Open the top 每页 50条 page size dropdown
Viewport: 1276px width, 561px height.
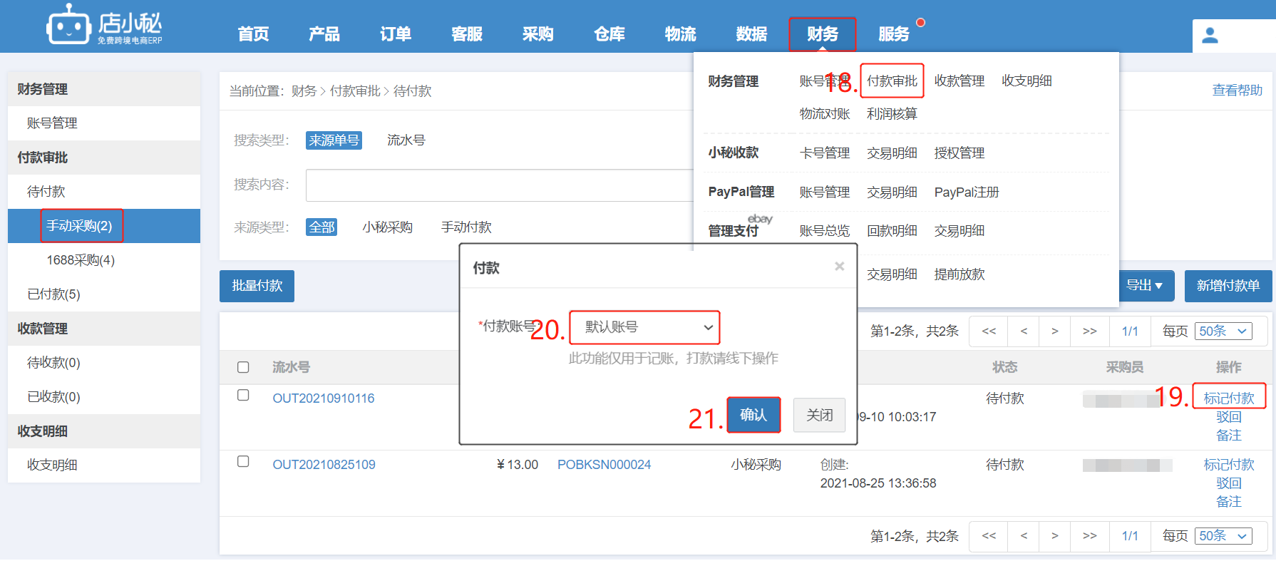pos(1223,331)
